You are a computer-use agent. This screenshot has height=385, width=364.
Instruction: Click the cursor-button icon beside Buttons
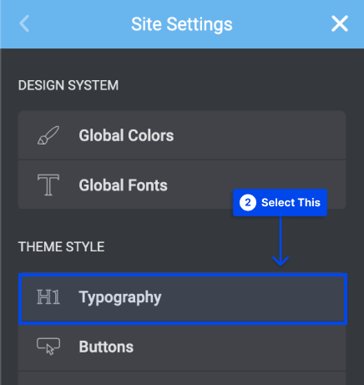pos(48,347)
